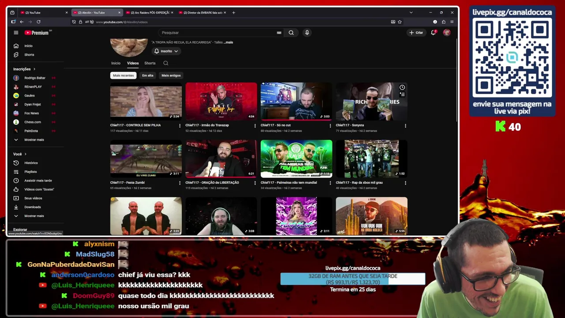Image resolution: width=565 pixels, height=318 pixels.
Task: Open the browser tab list dropdown arrow
Action: (411, 13)
